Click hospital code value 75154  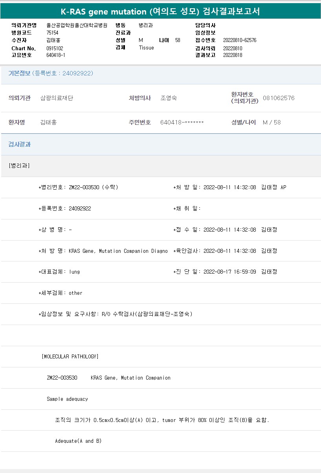click(52, 33)
